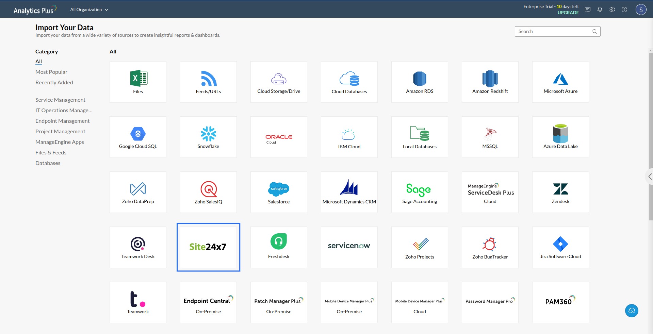The width and height of the screenshot is (653, 334).
Task: Open the help question mark
Action: pyautogui.click(x=624, y=9)
